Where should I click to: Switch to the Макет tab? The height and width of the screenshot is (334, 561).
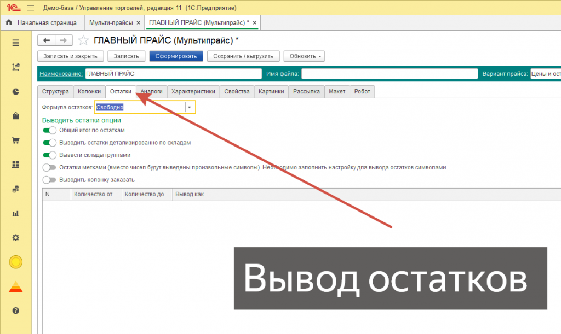[337, 92]
